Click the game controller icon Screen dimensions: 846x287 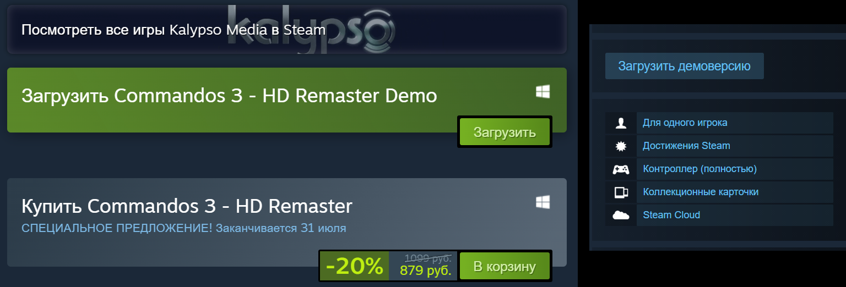pos(621,169)
